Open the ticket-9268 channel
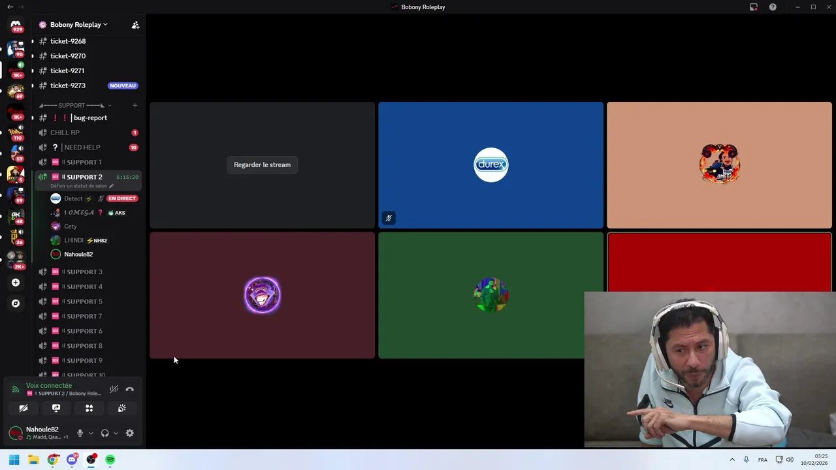 pyautogui.click(x=88, y=41)
